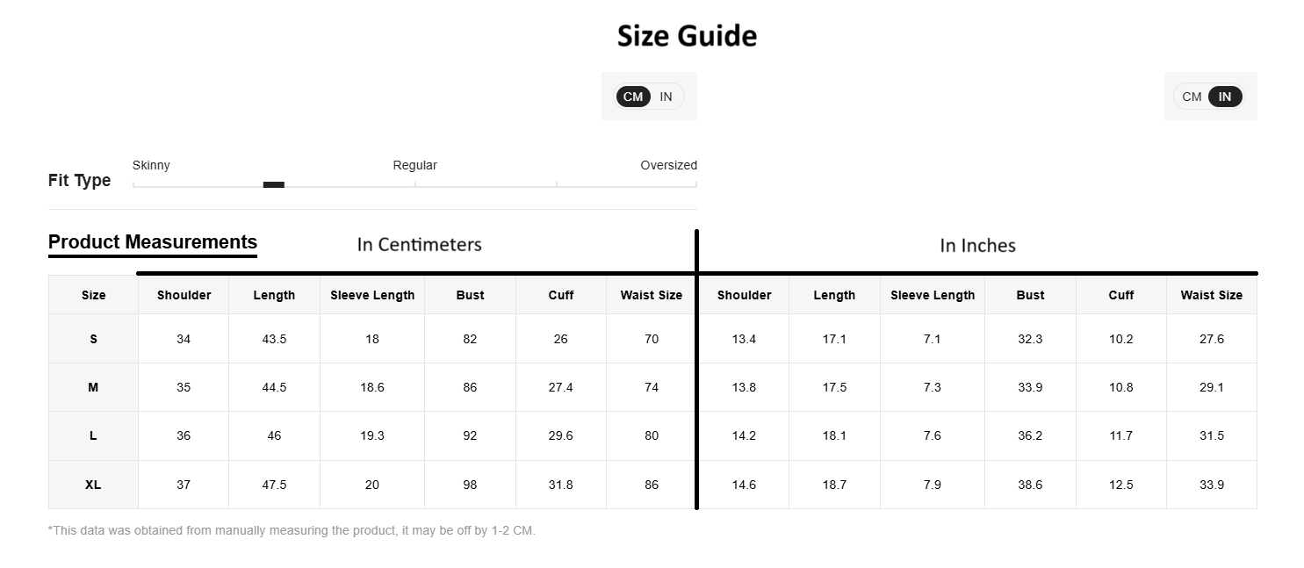Click the Bust header in the inches section
The height and width of the screenshot is (568, 1304).
[1030, 295]
